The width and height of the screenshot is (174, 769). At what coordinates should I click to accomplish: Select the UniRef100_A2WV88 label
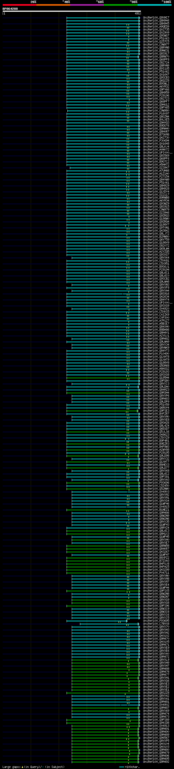point(156,450)
